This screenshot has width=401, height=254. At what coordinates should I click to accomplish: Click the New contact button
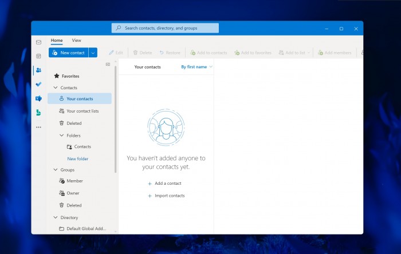(68, 53)
